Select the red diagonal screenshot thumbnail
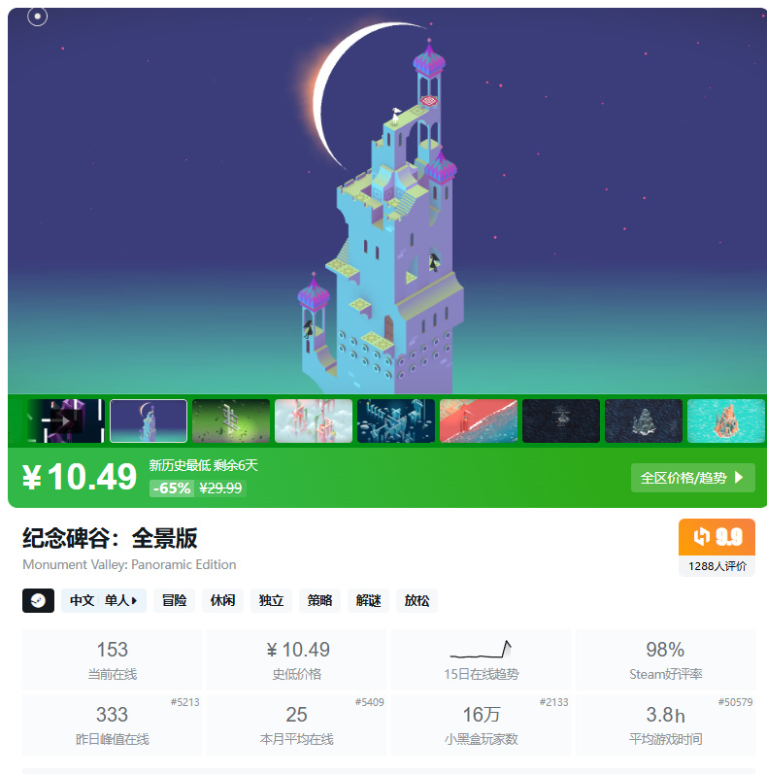This screenshot has width=767, height=774. pyautogui.click(x=479, y=421)
